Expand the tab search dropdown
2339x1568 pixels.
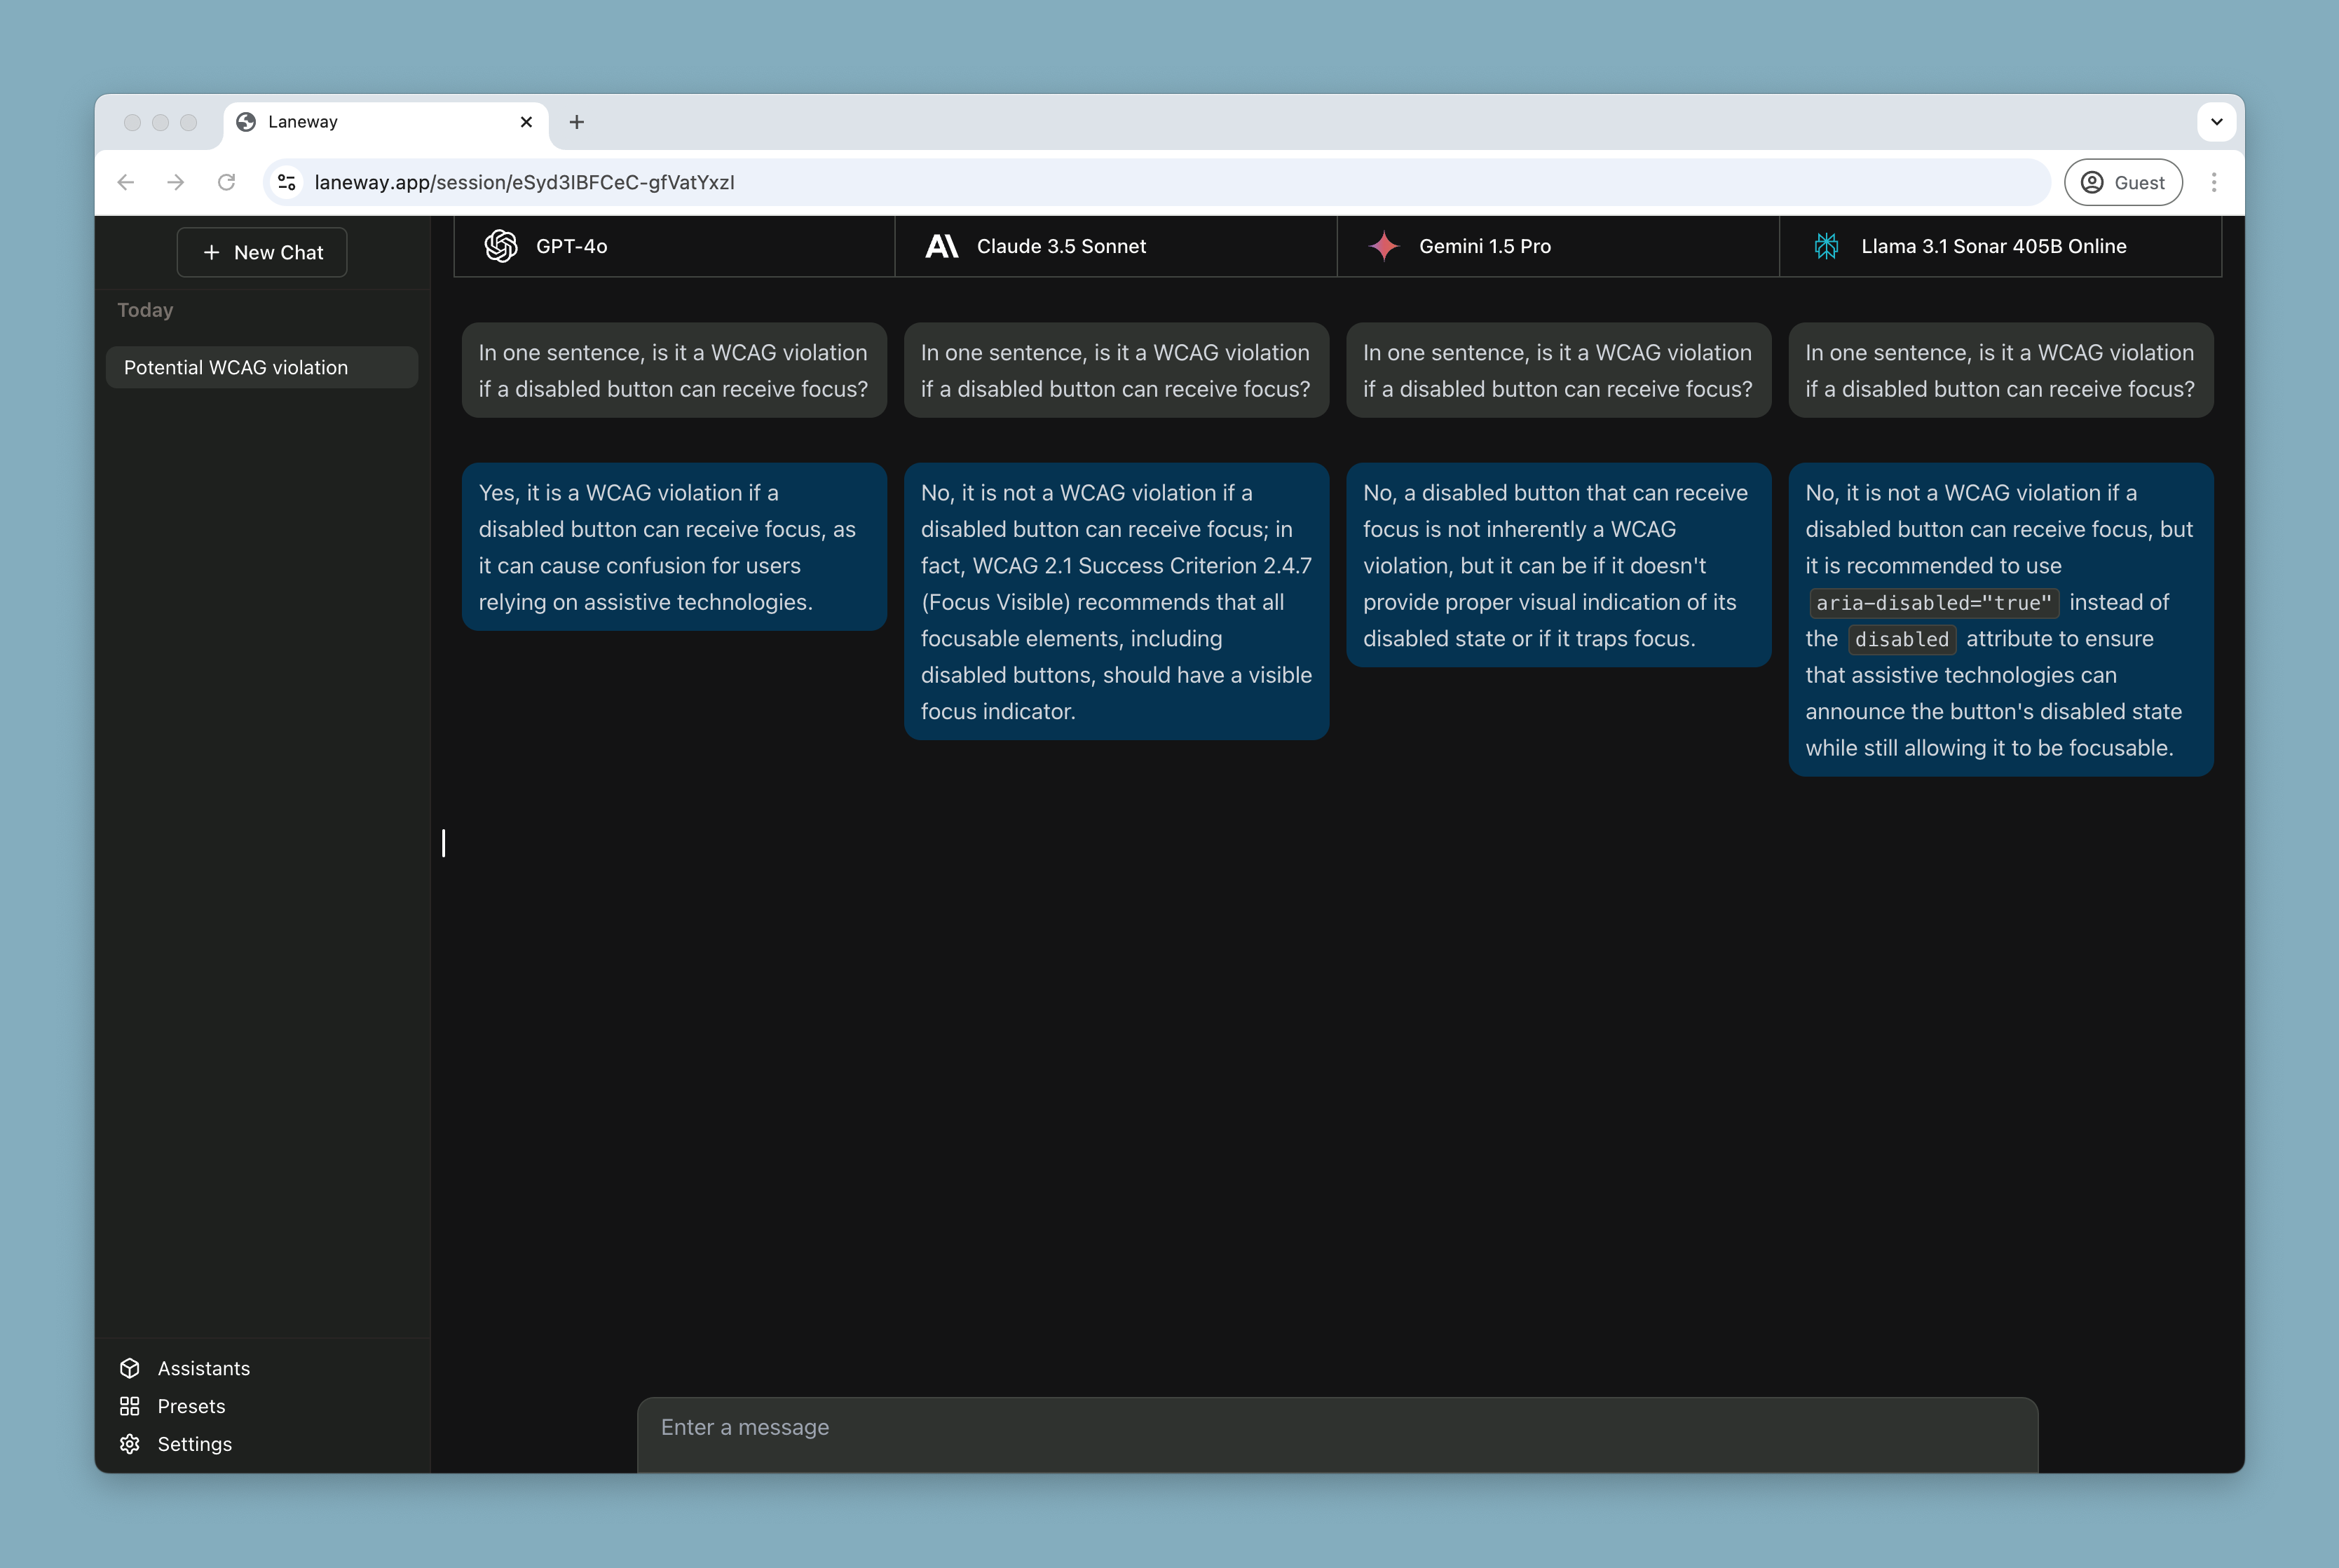pos(2217,122)
